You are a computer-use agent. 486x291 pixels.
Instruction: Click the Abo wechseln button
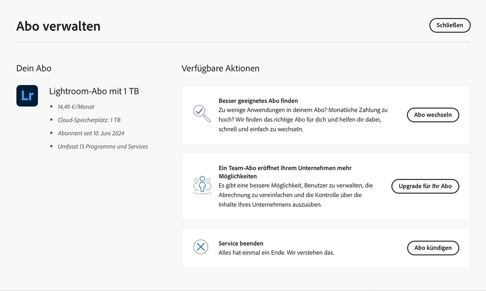tap(433, 115)
